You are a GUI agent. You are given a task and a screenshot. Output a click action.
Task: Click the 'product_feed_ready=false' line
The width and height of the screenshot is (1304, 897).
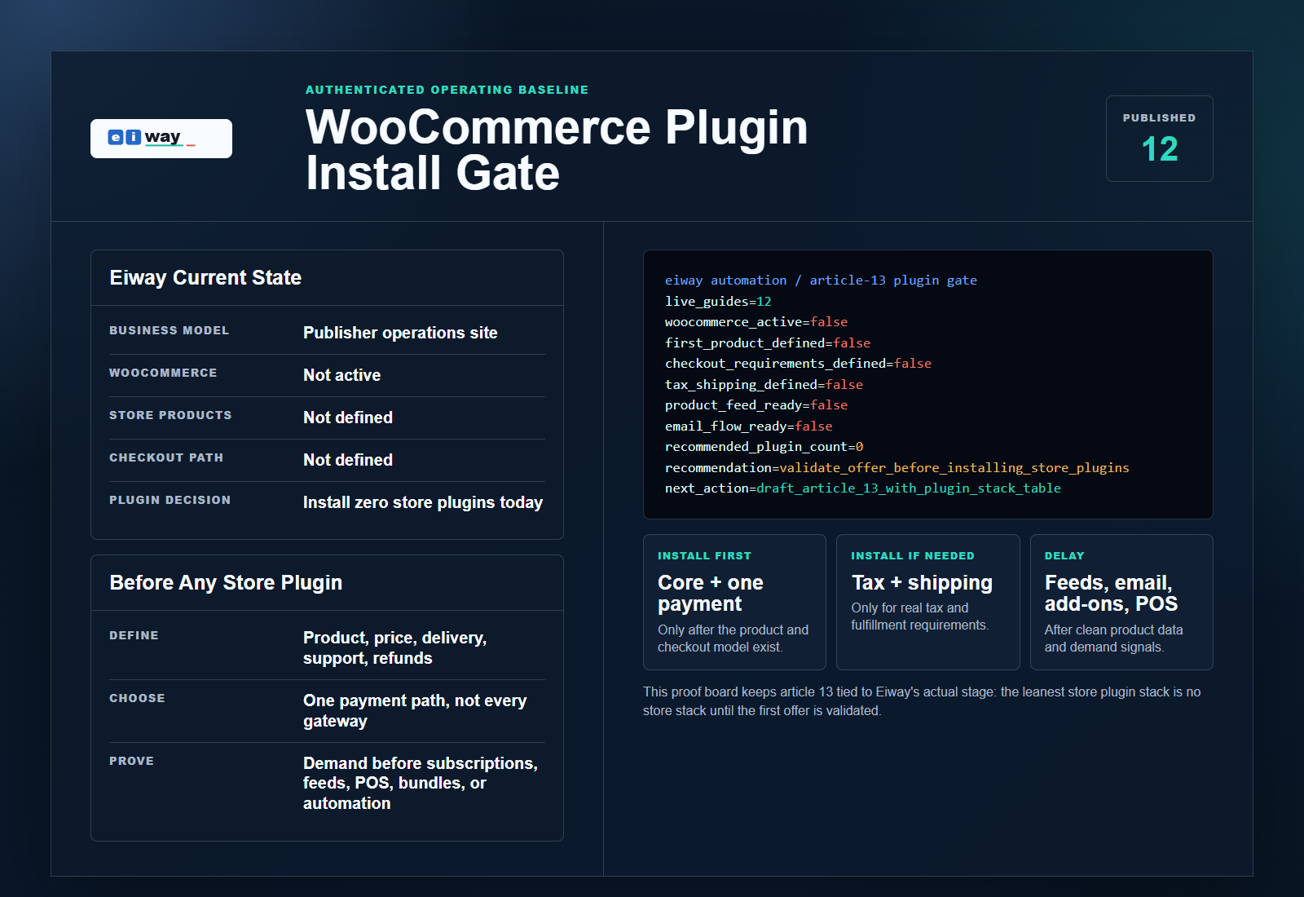point(756,405)
